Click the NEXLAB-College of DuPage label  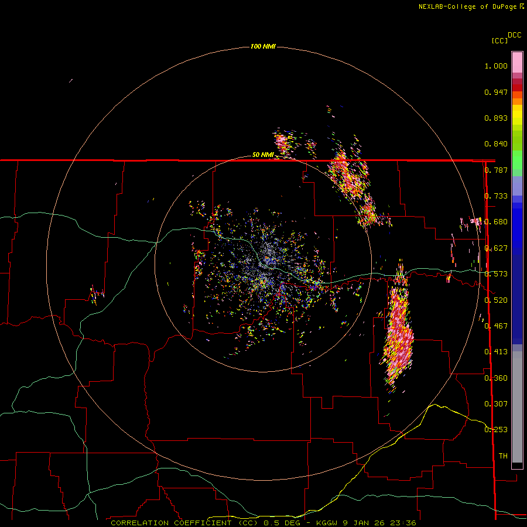(x=467, y=6)
